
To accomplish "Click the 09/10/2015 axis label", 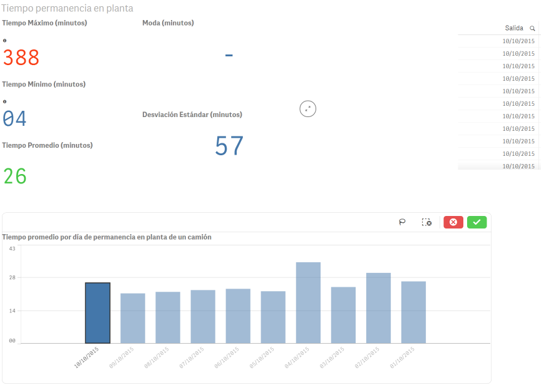I will pos(121,357).
